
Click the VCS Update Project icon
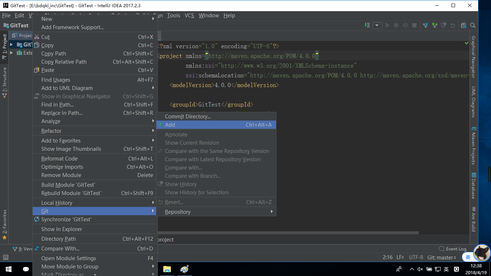426,25
